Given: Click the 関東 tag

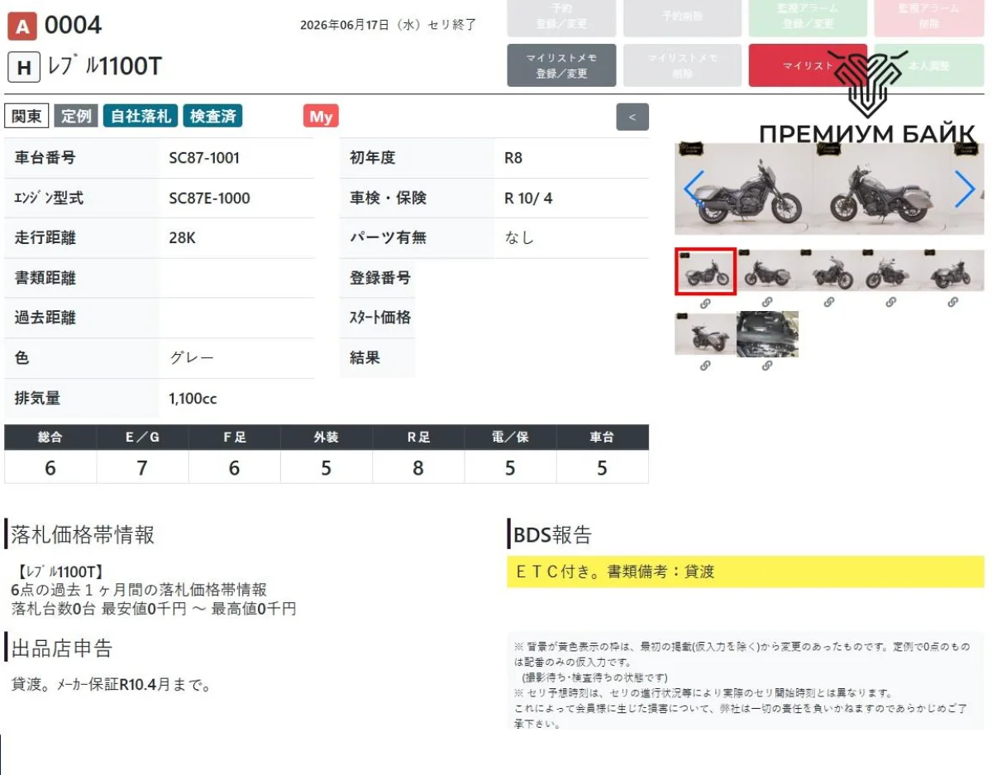Looking at the screenshot, I should [26, 117].
